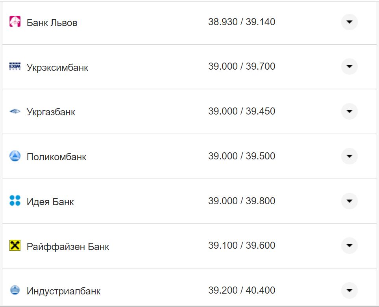Screen dimensions: 379x307
Task: Click the Райффайзен Банк yellow logo
Action: (x=15, y=246)
